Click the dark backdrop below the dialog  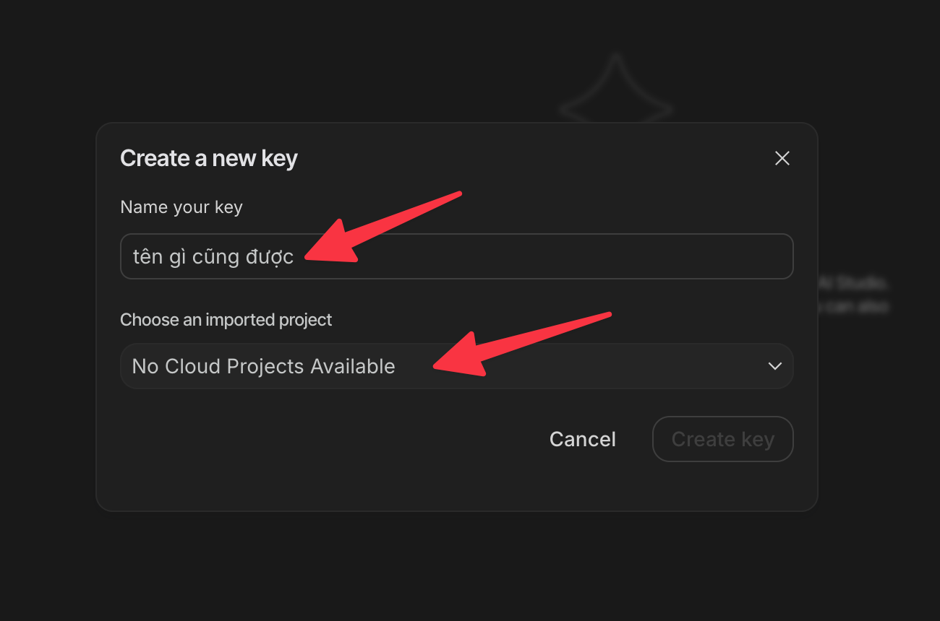coord(456,567)
